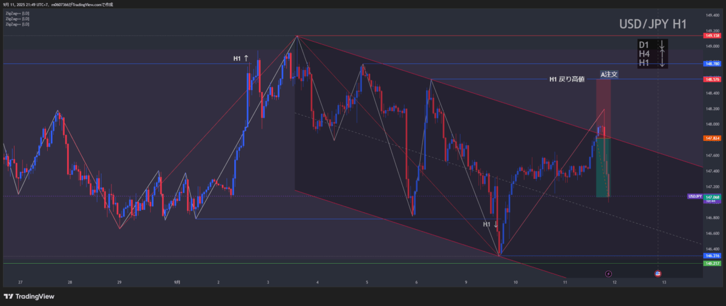Viewport: 726px width, 306px height.
Task: Click the red 149.138 price tag
Action: point(712,36)
